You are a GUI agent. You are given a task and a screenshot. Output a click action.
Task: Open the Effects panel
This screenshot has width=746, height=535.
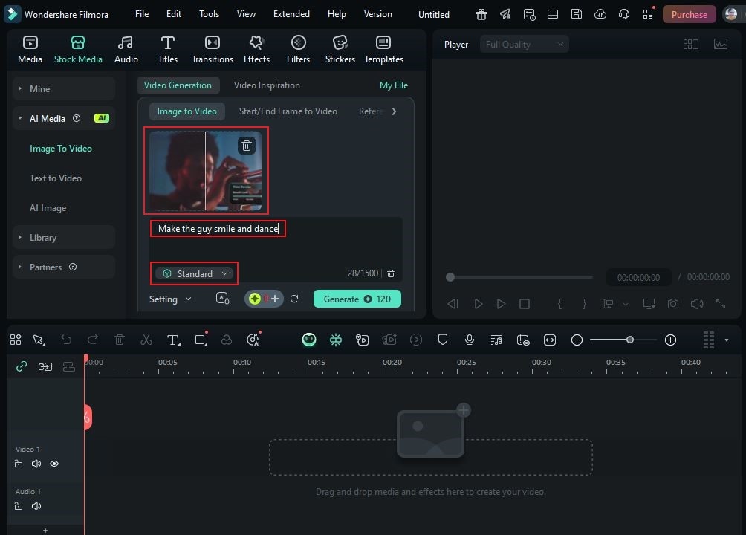256,50
